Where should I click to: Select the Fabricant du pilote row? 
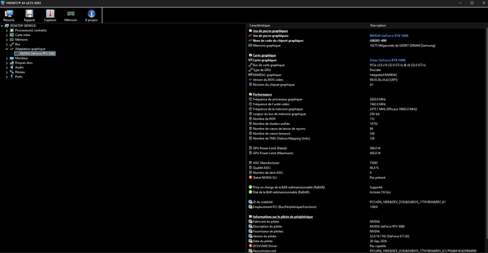point(366,222)
